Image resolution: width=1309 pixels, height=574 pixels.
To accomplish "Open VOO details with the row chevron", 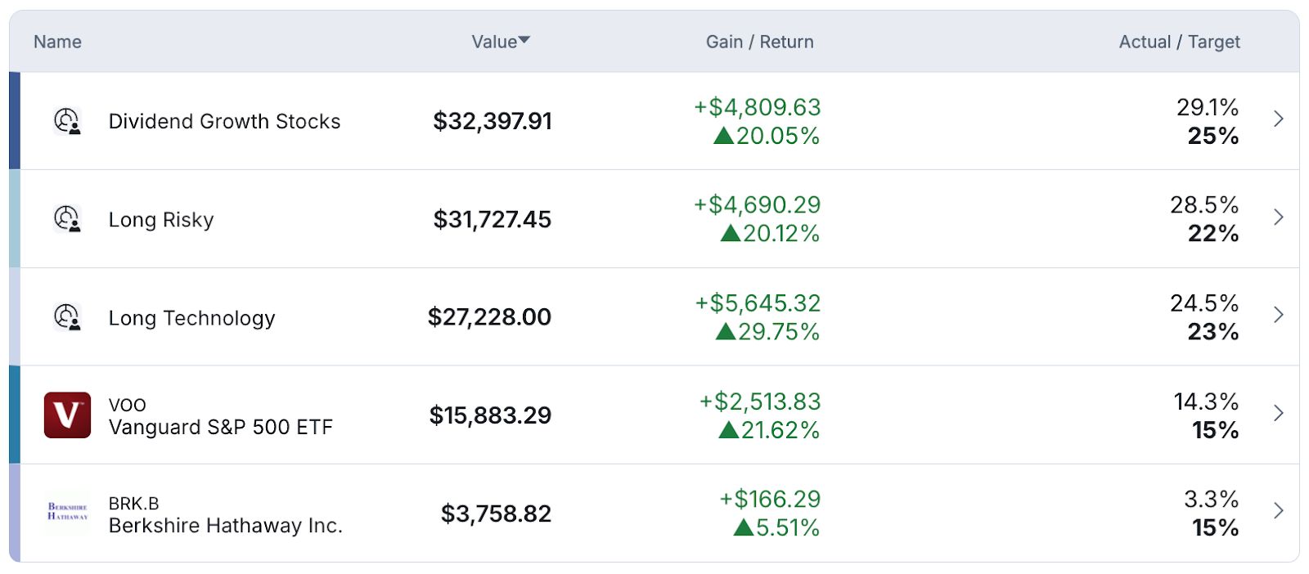I will pyautogui.click(x=1278, y=414).
